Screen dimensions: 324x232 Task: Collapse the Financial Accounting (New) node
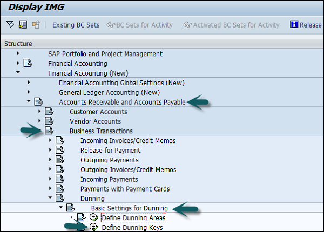(x=18, y=73)
